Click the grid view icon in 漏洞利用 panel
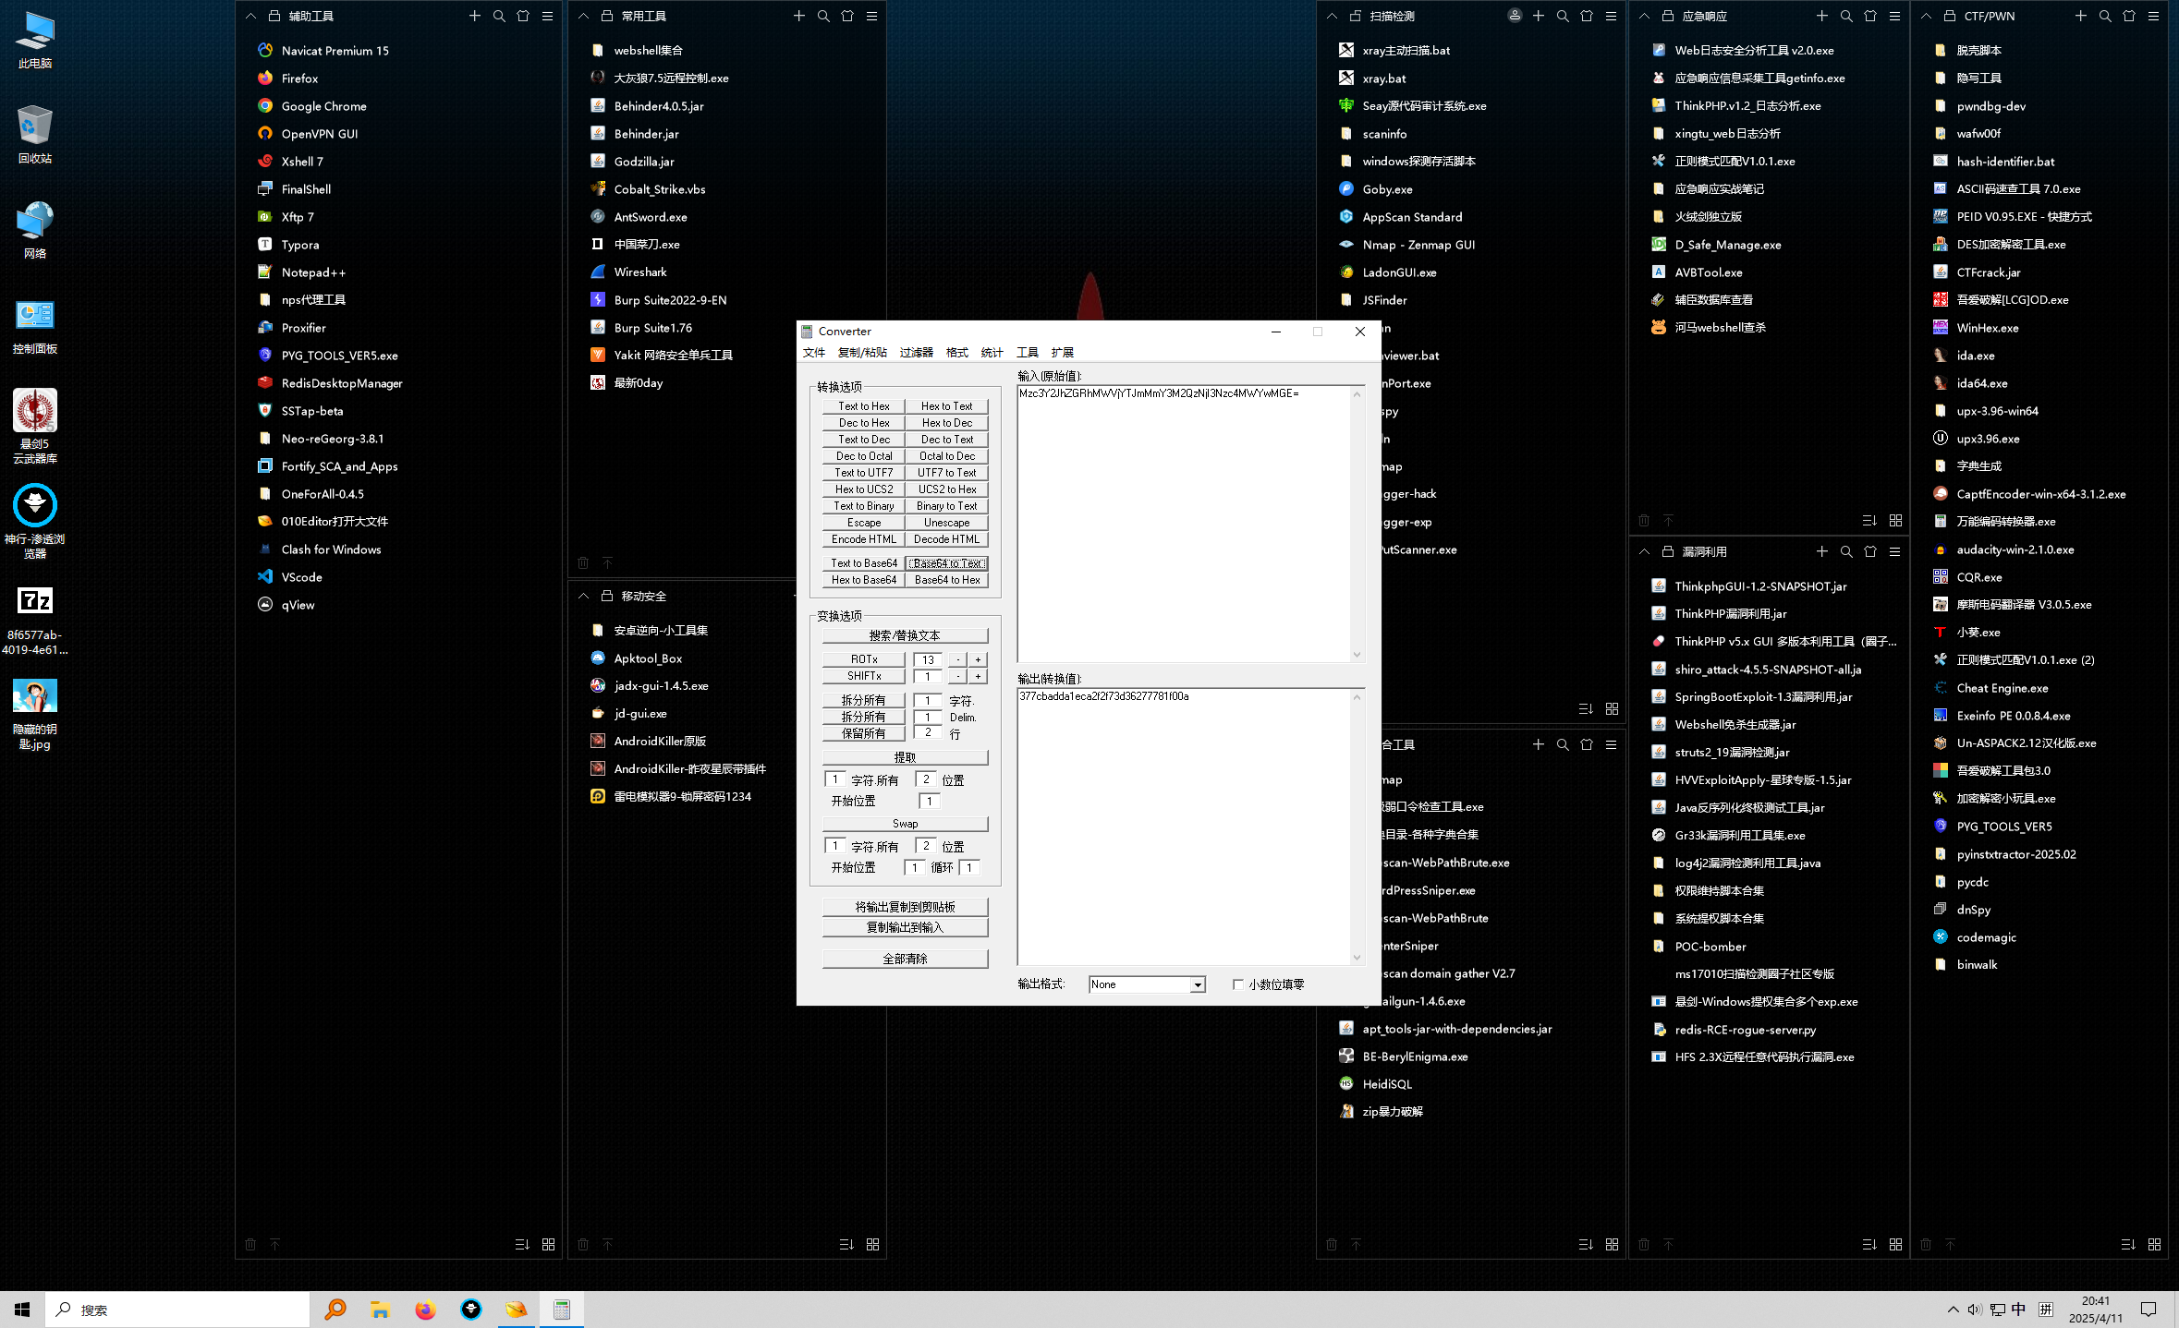 click(1895, 1244)
